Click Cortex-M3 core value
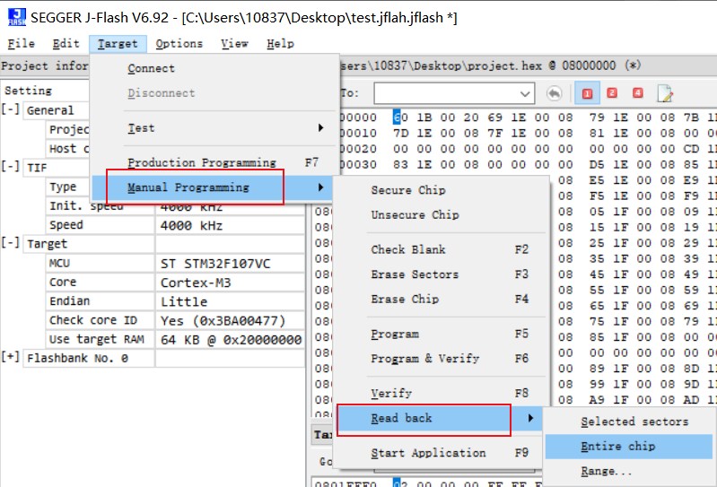 click(x=196, y=283)
